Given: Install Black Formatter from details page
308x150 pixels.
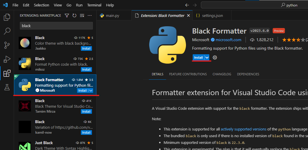Looking at the screenshot, I should pos(199,57).
